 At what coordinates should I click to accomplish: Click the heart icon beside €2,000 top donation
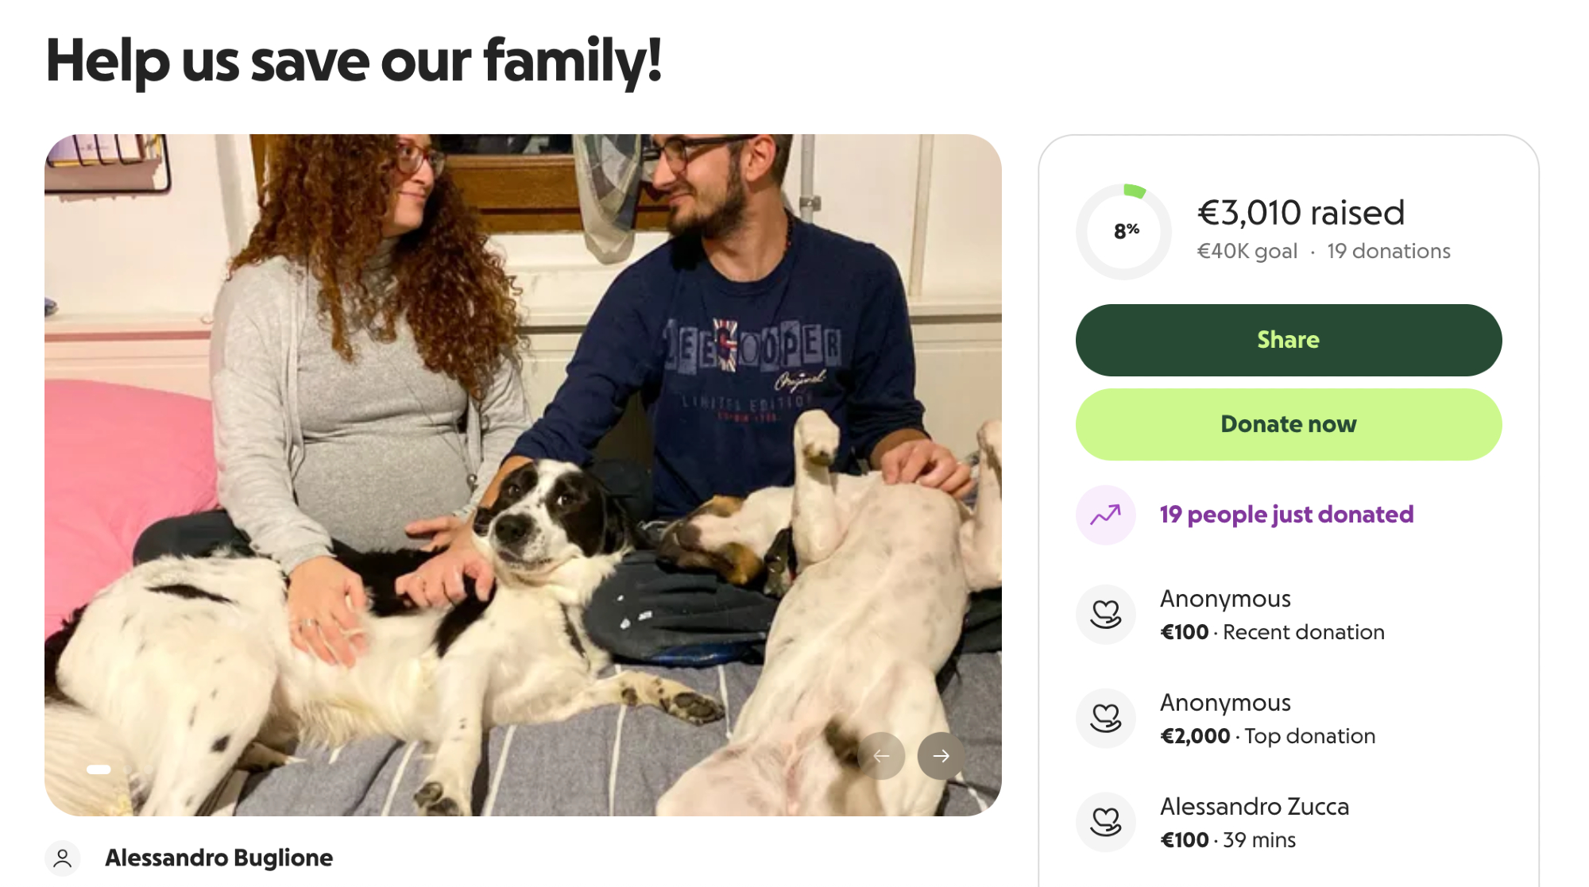click(x=1105, y=718)
